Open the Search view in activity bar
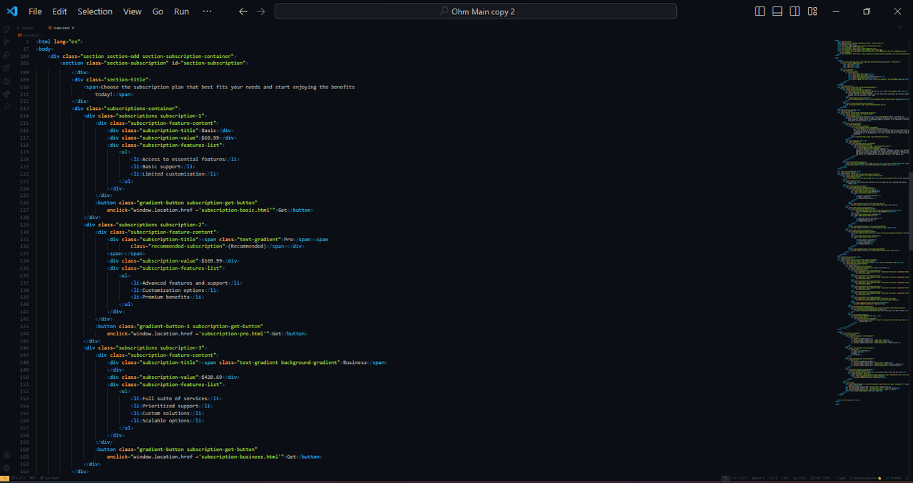 [6, 106]
